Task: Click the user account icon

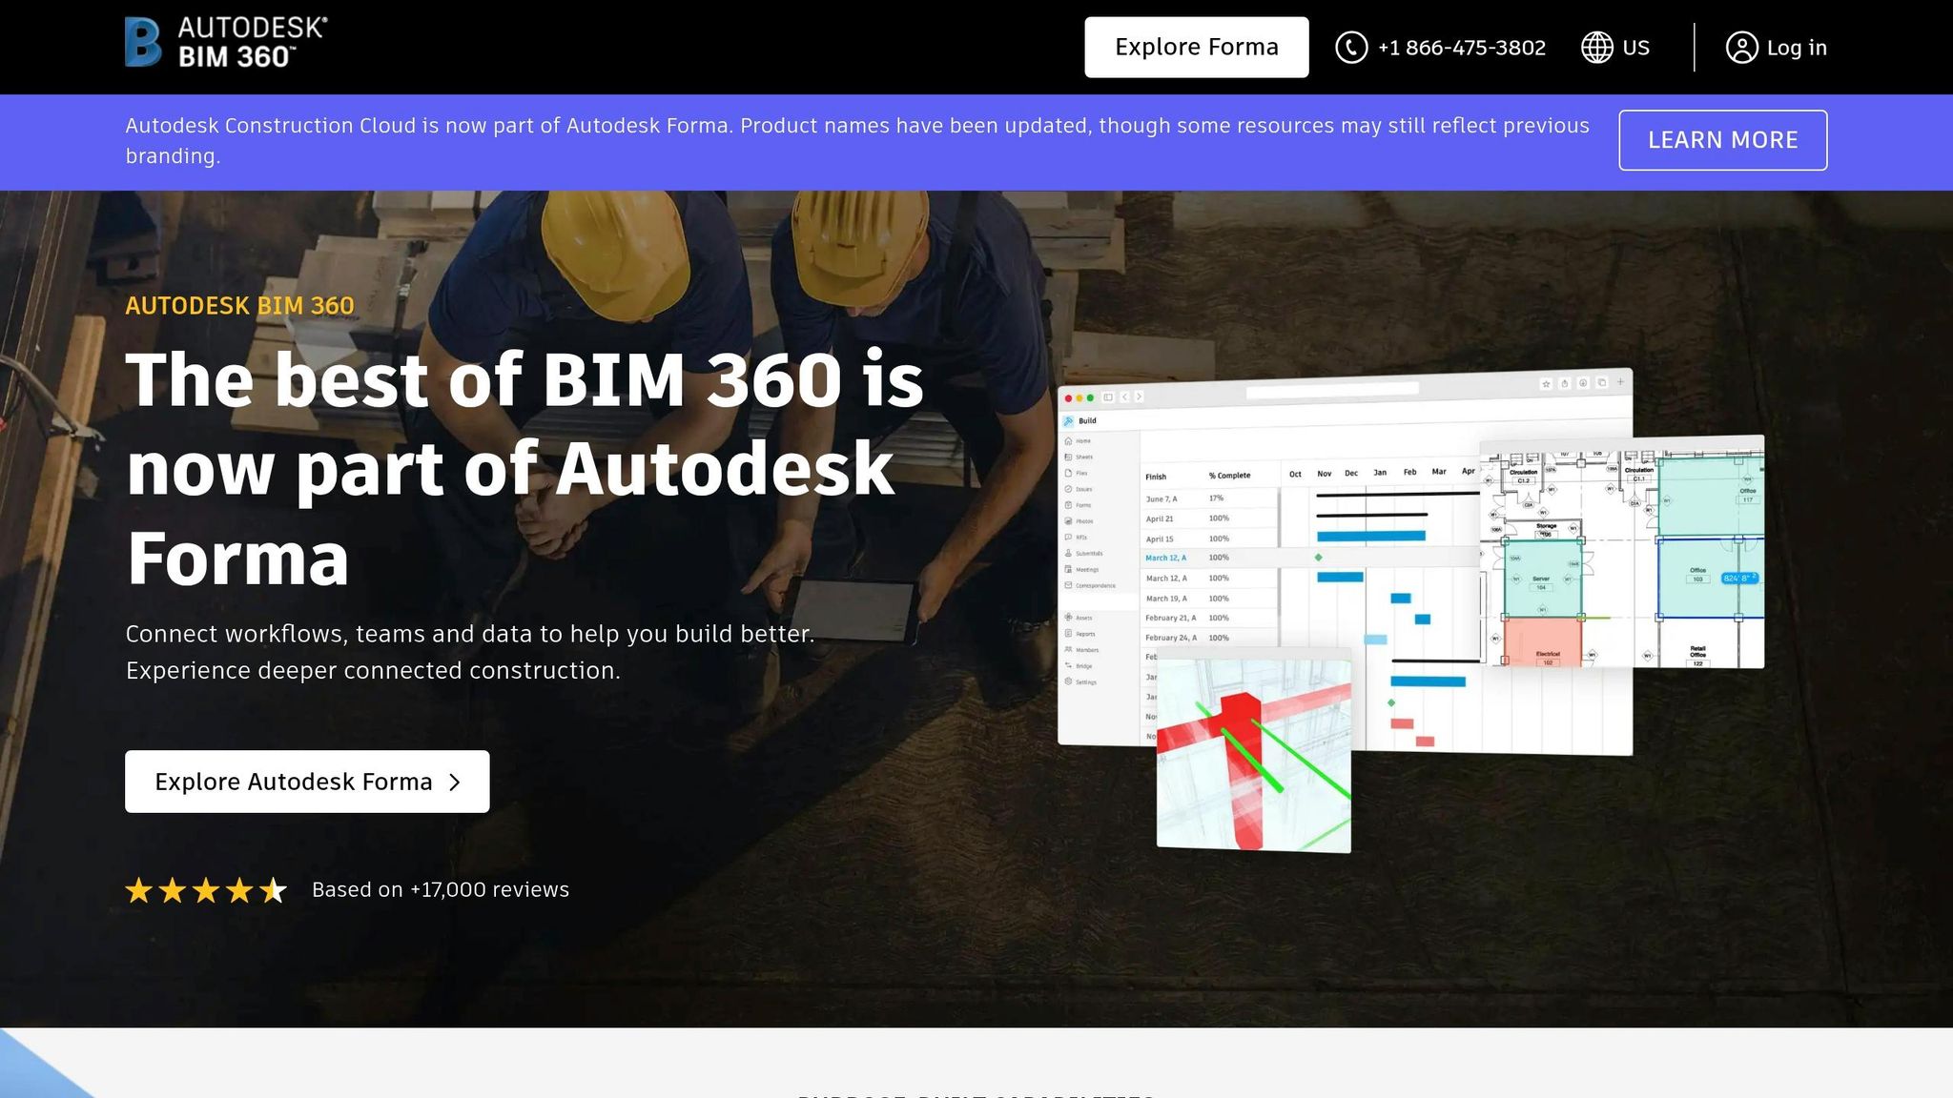Action: click(1741, 47)
